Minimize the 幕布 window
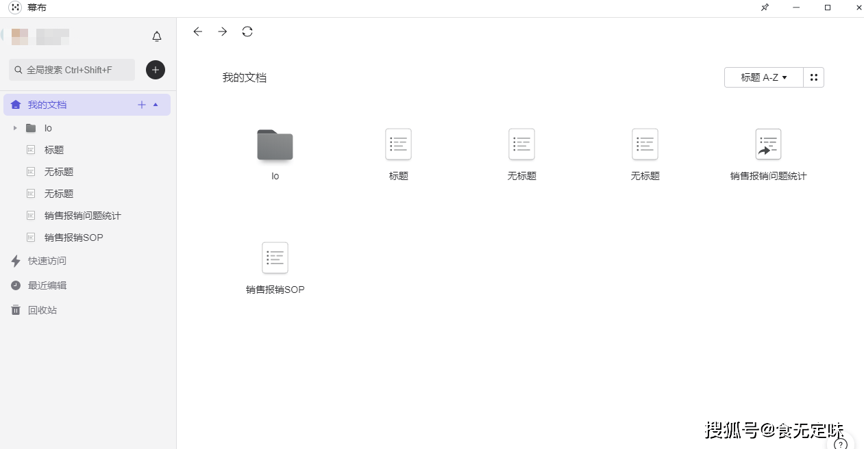 click(796, 8)
